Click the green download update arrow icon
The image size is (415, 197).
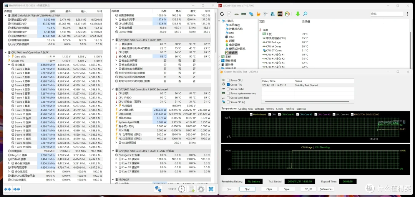[x=298, y=14]
